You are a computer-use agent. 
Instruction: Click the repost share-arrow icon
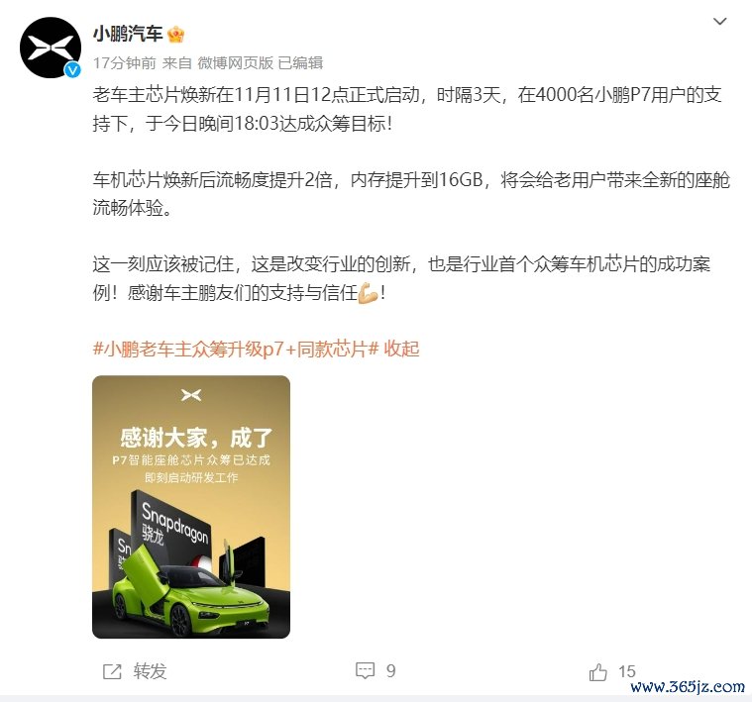click(x=112, y=671)
